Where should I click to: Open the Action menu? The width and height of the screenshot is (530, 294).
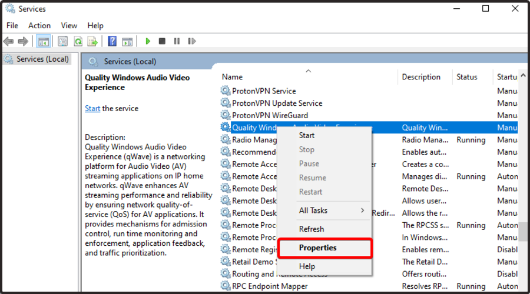point(39,26)
